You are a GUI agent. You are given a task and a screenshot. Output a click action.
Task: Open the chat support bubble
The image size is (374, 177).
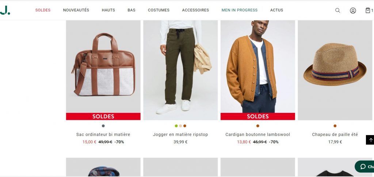[365, 166]
